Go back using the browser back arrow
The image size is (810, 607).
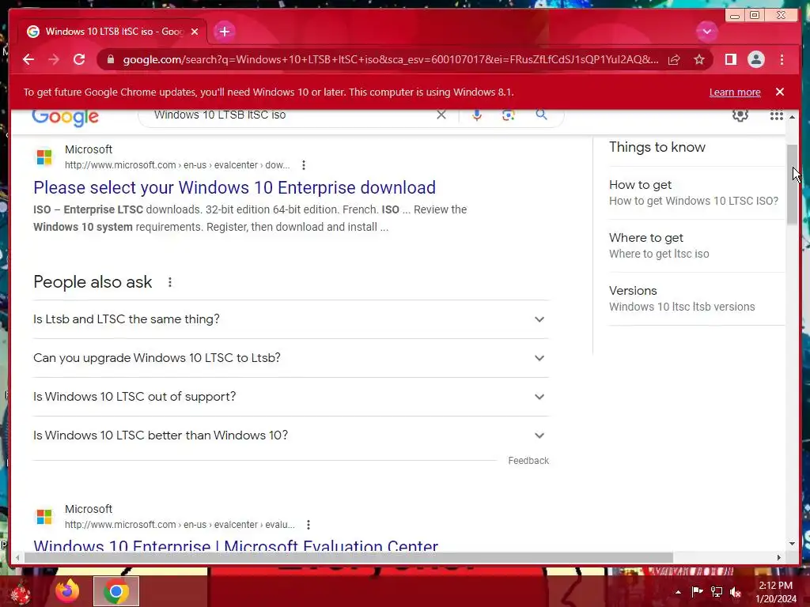(x=28, y=59)
